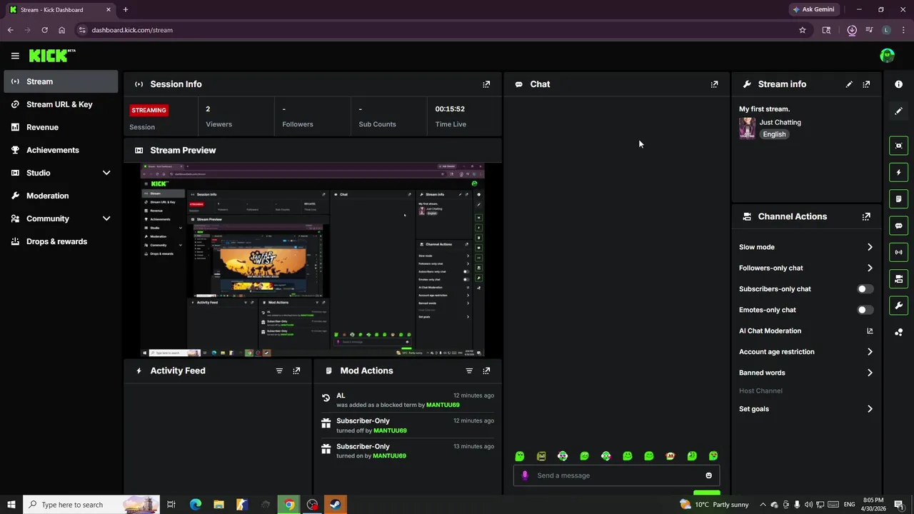Pop out the Chat panel
Viewport: 914px width, 514px height.
coord(714,84)
